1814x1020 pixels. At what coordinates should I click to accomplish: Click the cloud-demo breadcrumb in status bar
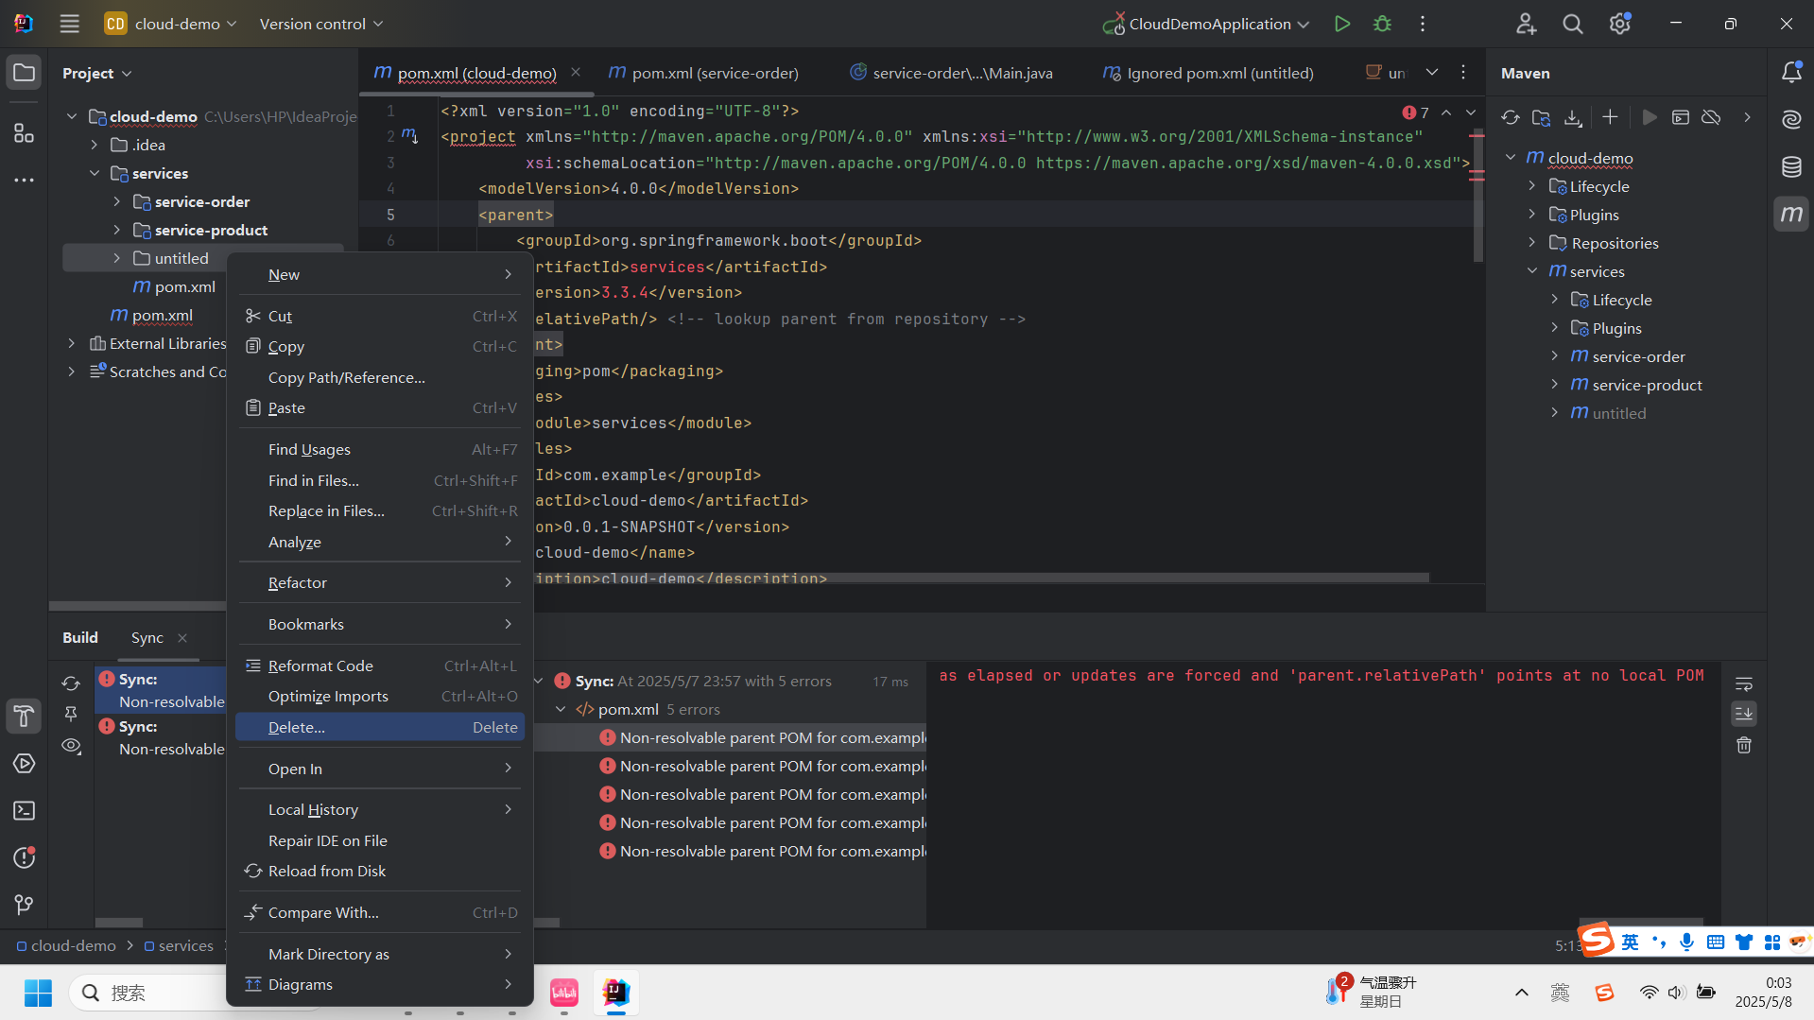coord(65,945)
